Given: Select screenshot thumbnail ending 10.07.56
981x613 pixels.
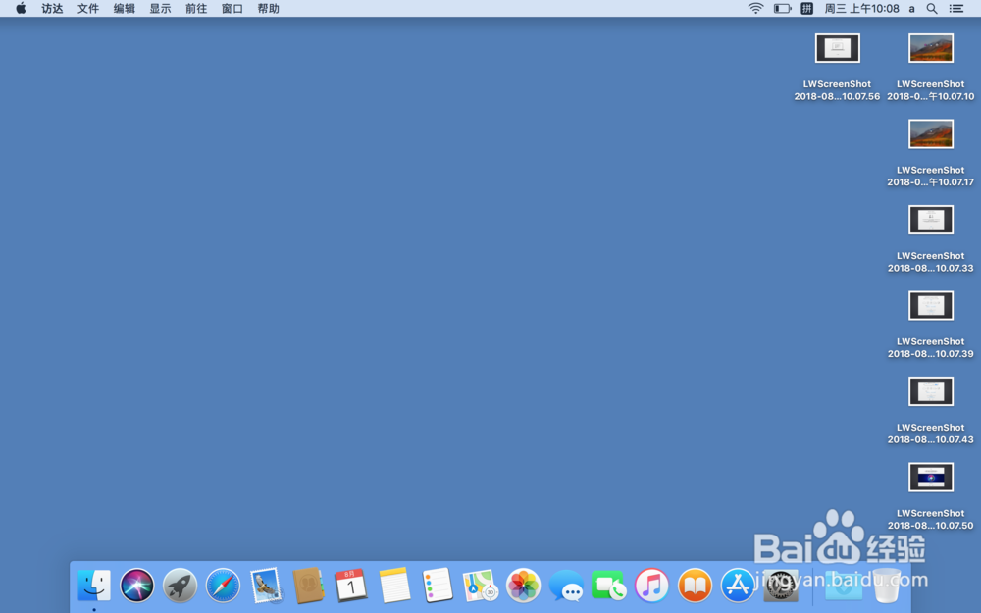Looking at the screenshot, I should click(837, 48).
